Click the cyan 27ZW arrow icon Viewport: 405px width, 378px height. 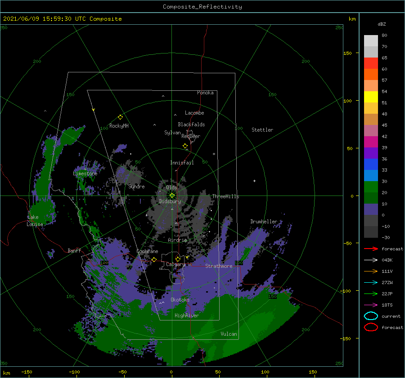click(x=371, y=283)
